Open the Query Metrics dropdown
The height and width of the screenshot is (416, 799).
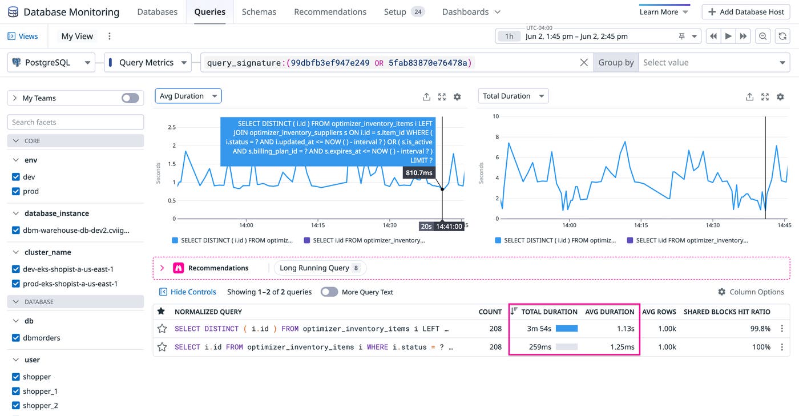(147, 63)
